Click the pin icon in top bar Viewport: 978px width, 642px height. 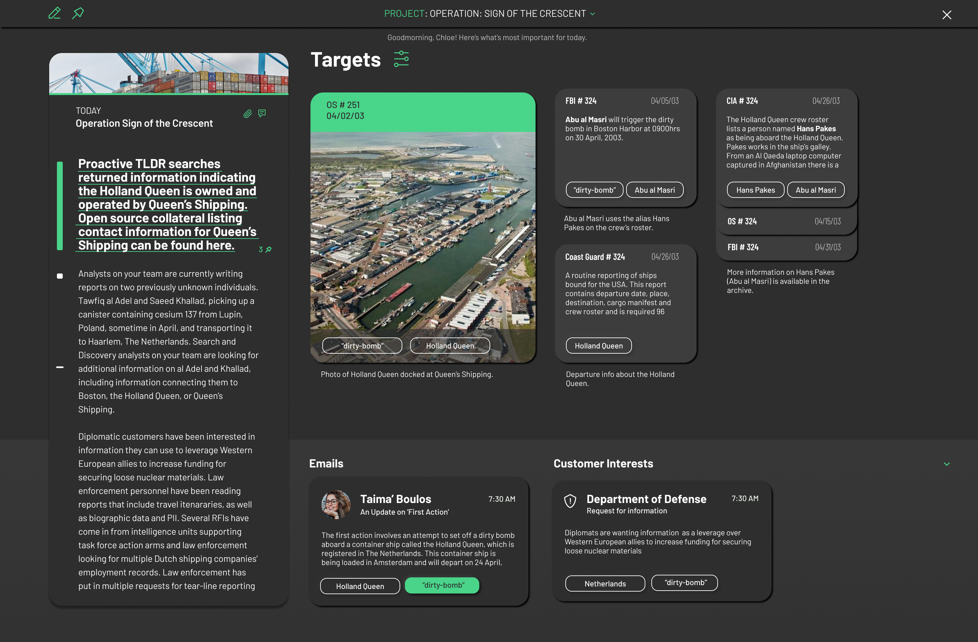78,13
